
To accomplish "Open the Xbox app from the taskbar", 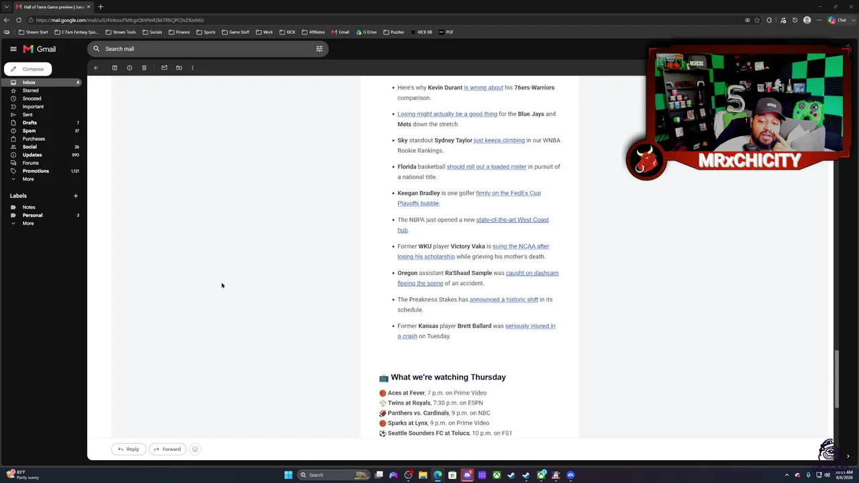I will pos(497,475).
